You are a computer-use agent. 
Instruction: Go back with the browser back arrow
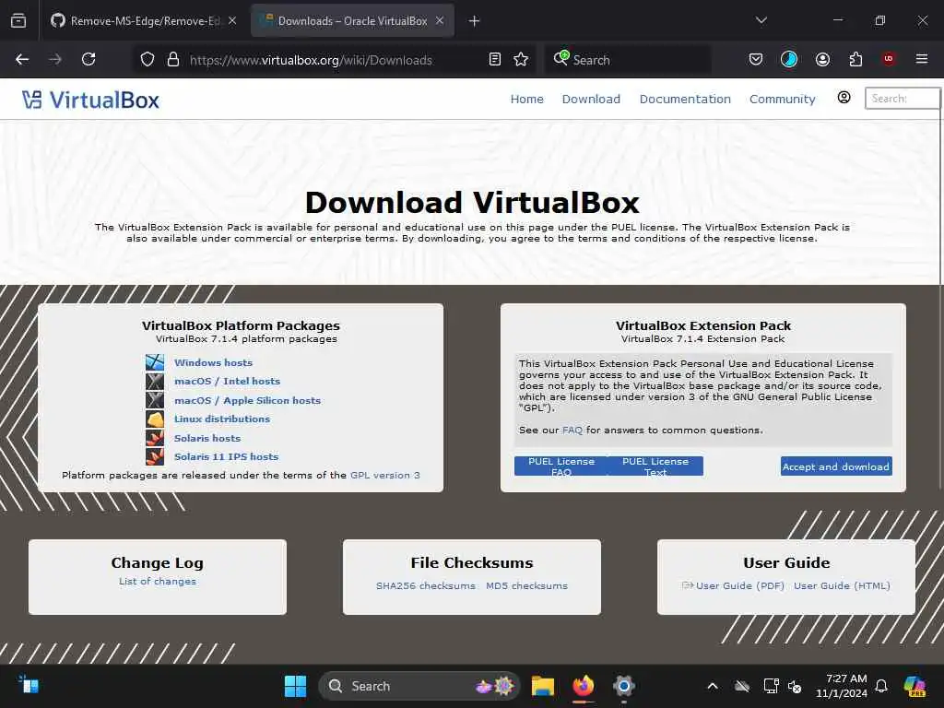[22, 59]
